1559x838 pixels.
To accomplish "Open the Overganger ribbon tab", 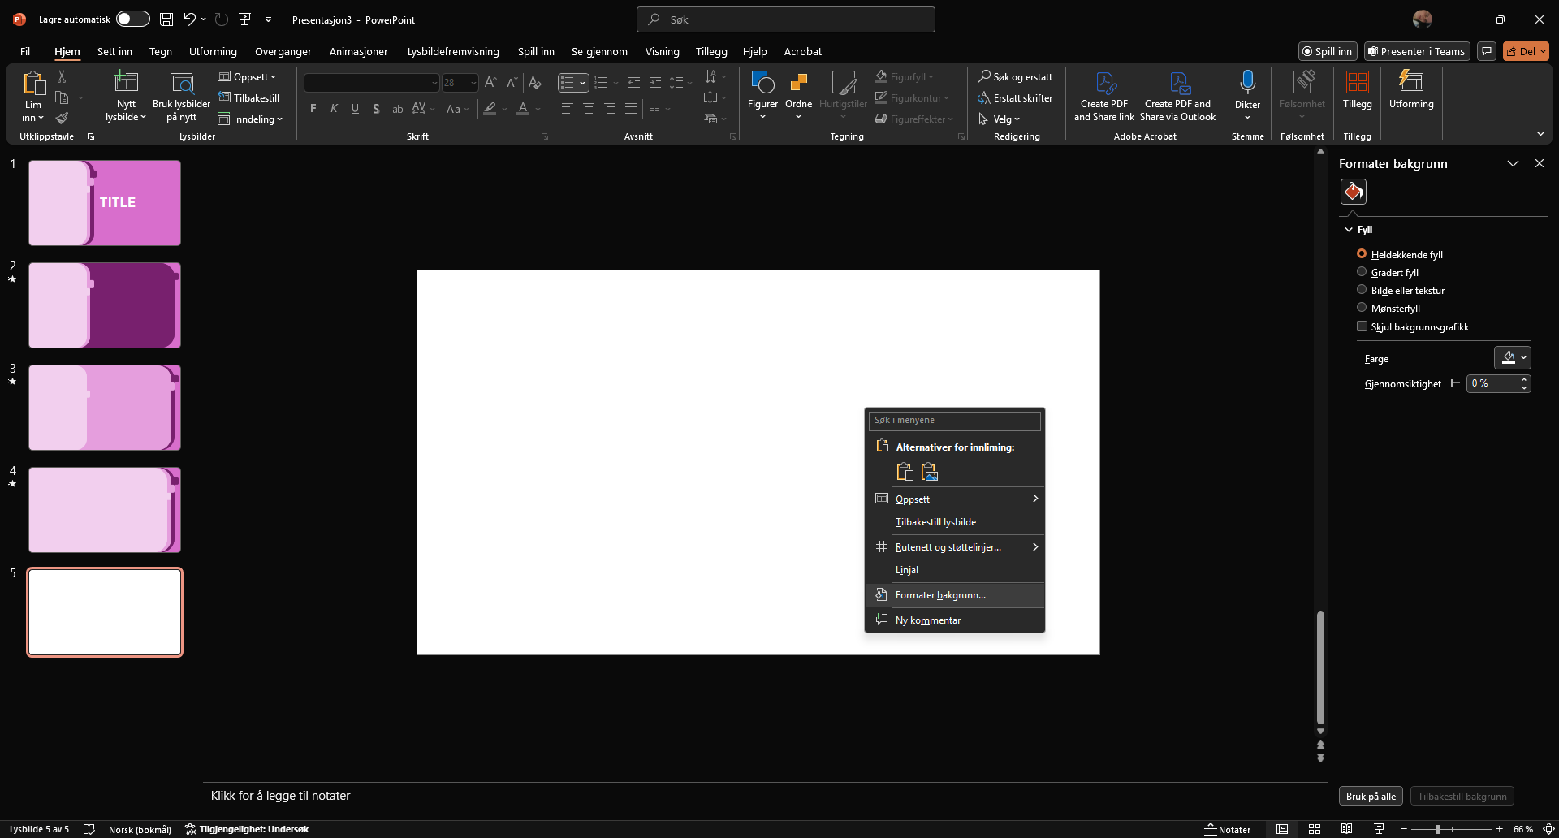I will click(x=283, y=51).
